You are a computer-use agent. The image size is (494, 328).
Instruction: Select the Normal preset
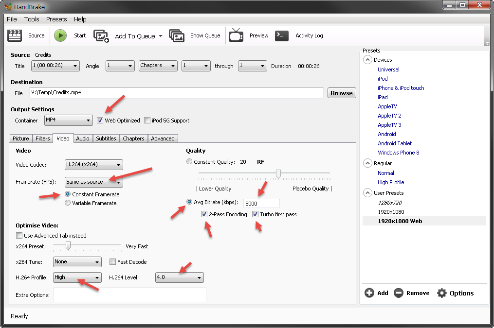point(385,173)
